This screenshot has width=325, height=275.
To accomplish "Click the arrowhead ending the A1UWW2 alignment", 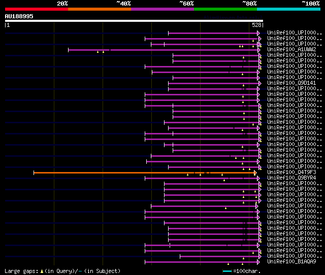I will coord(259,50).
